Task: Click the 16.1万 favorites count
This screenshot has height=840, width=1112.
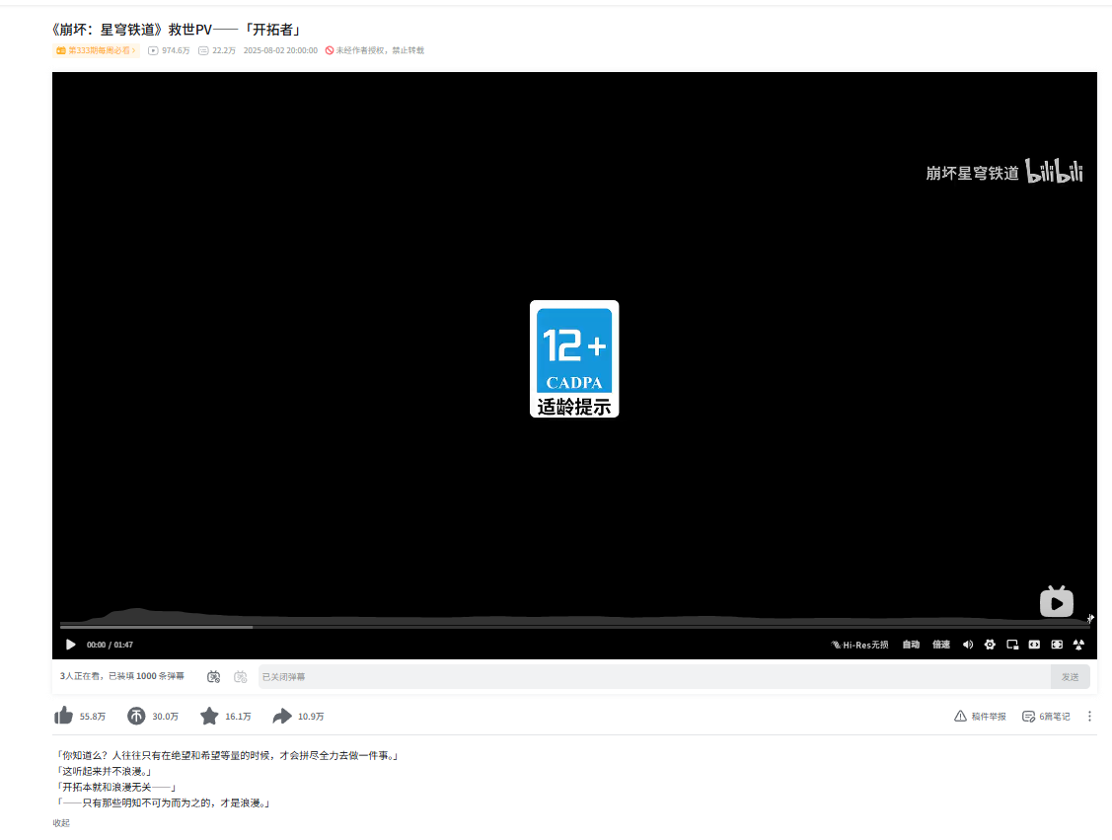Action: pos(239,717)
